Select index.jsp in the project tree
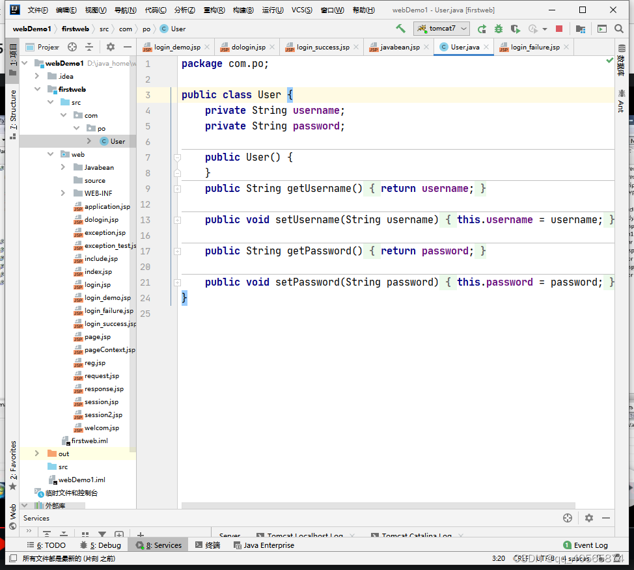 98,271
